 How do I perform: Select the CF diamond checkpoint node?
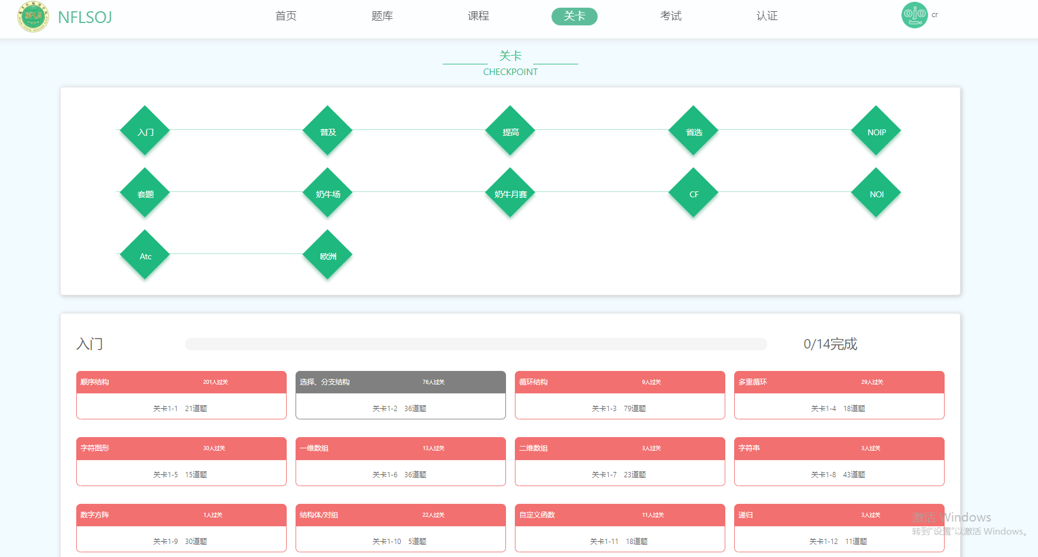pyautogui.click(x=693, y=193)
